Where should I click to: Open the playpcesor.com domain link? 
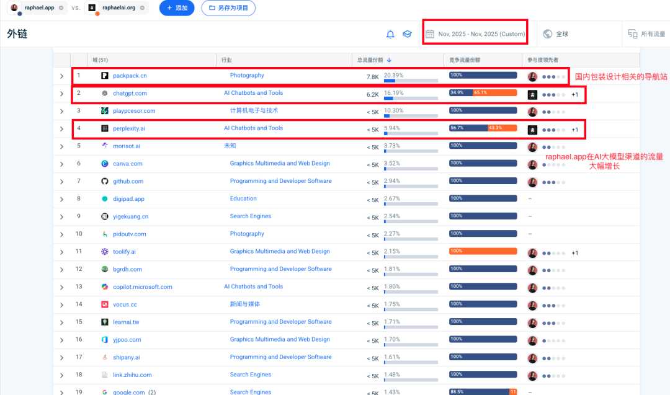134,110
